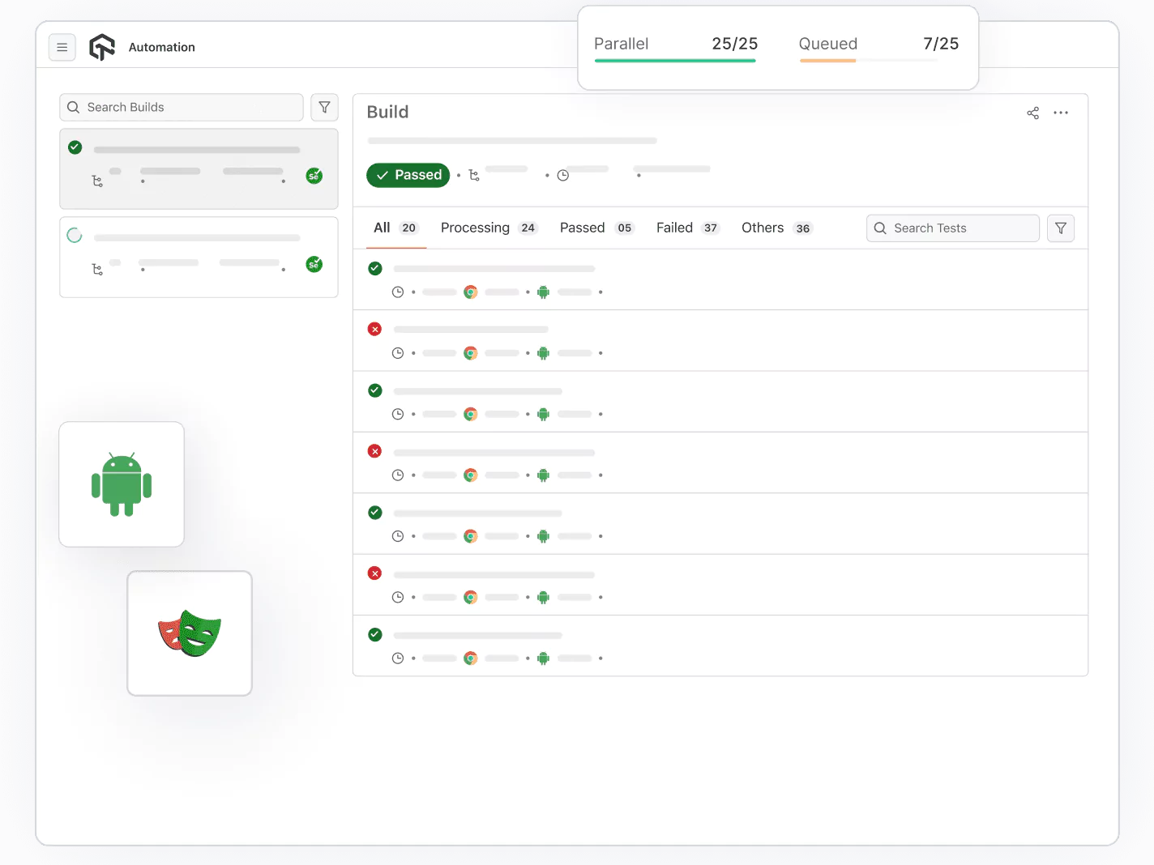The width and height of the screenshot is (1154, 865).
Task: Click the Playwright theater masks card
Action: pyautogui.click(x=189, y=633)
